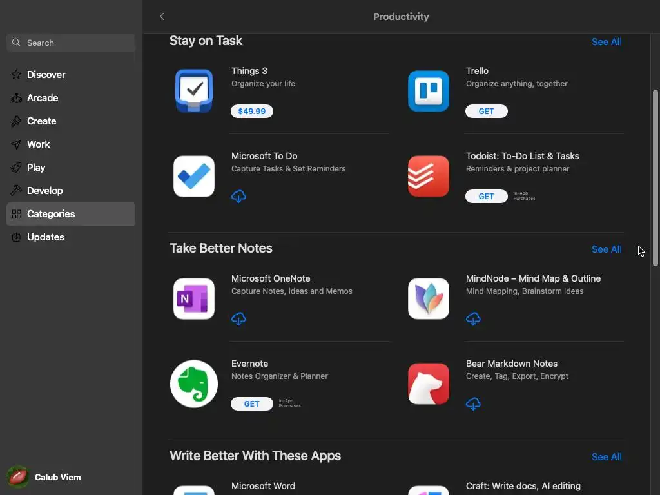Click the Productivity page heading
Viewport: 660px width, 495px height.
[x=401, y=16]
